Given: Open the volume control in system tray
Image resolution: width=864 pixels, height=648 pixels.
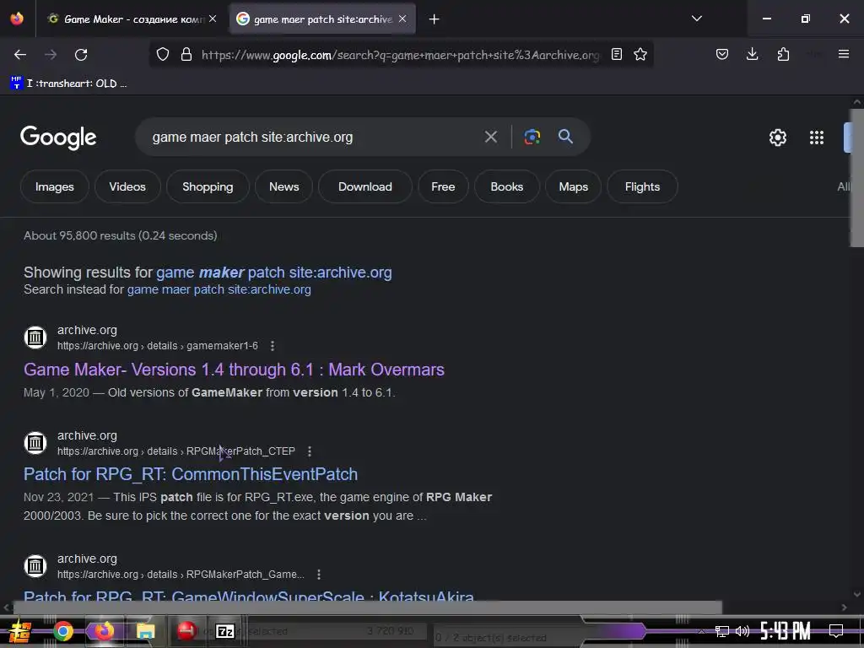Looking at the screenshot, I should point(742,631).
